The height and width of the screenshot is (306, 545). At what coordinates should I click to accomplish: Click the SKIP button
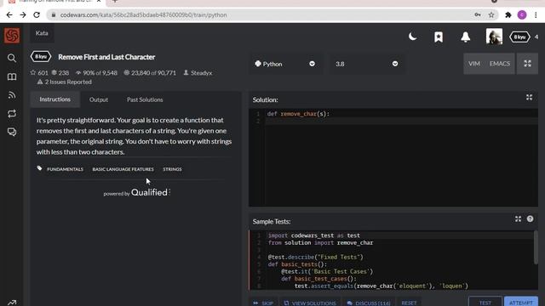263,303
